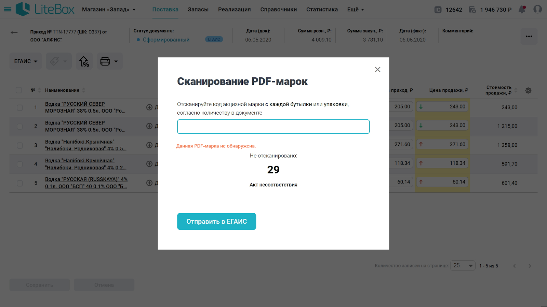547x307 pixels.
Task: Open records per page dropdown
Action: pyautogui.click(x=463, y=265)
